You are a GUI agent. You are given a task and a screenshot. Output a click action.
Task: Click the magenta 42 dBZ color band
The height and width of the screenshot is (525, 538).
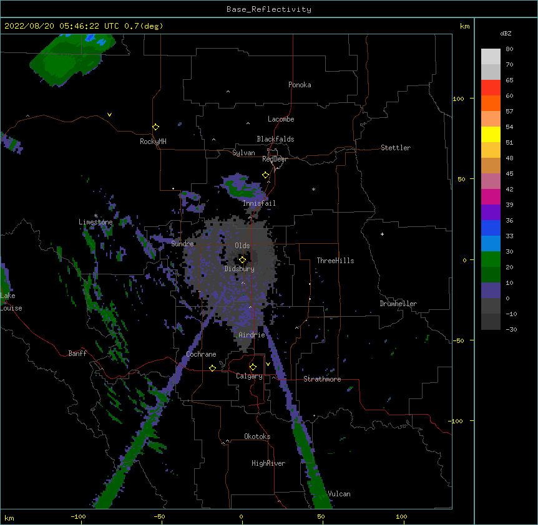491,196
